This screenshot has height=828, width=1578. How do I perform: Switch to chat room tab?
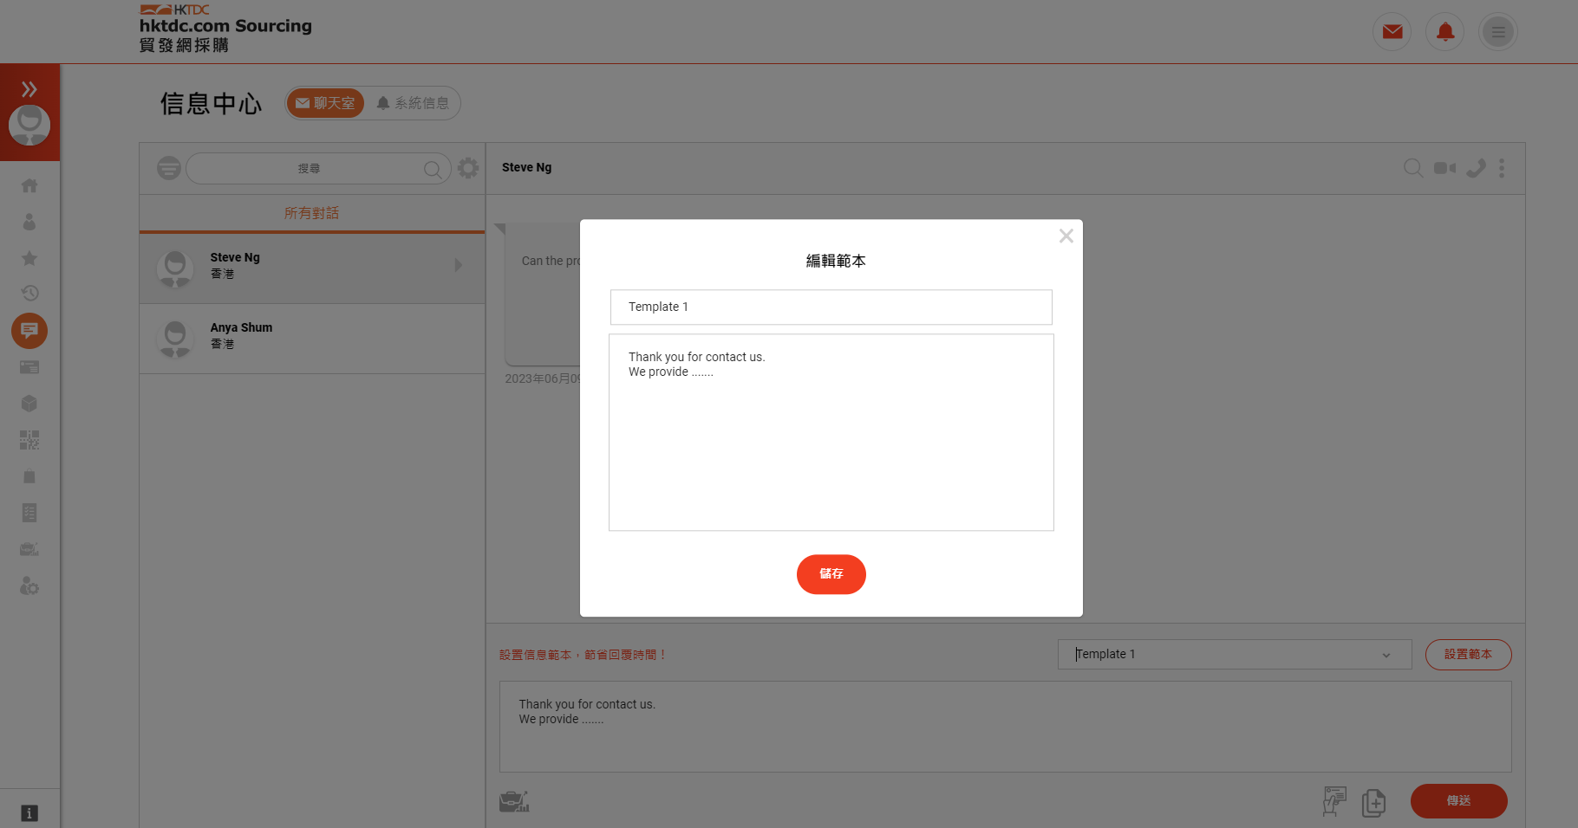325,103
